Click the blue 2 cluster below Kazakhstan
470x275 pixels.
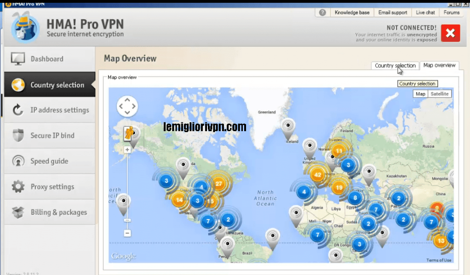tap(398, 198)
